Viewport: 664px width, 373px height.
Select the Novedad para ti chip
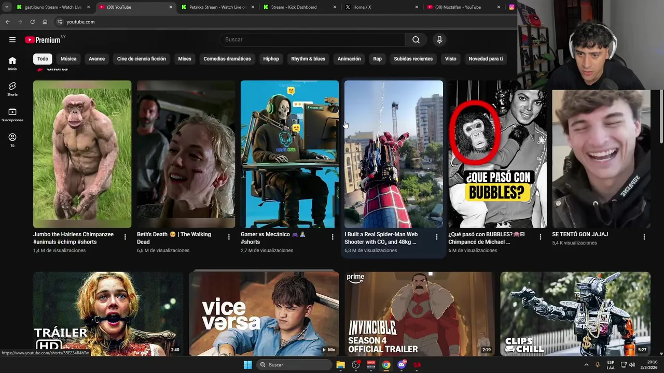pyautogui.click(x=486, y=59)
